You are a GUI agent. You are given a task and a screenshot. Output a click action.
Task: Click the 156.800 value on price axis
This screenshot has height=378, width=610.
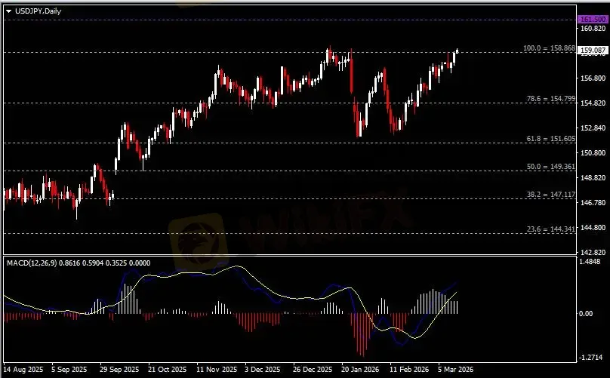pyautogui.click(x=593, y=78)
